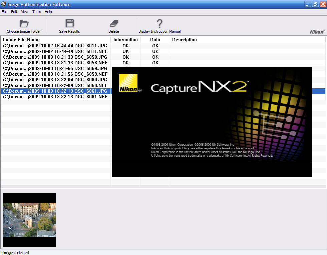Screen dimensions: 327x255
Task: Select row DSC_6059.NEF
Action: pos(55,74)
